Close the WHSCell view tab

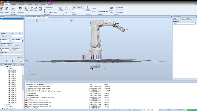(x=47, y=17)
